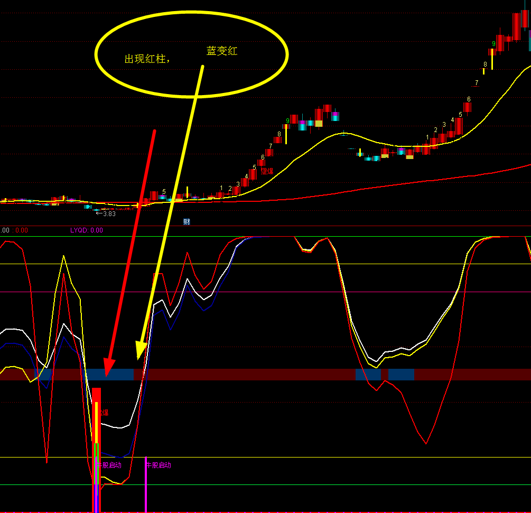Click the tall red signal column in indicator

click(97, 450)
